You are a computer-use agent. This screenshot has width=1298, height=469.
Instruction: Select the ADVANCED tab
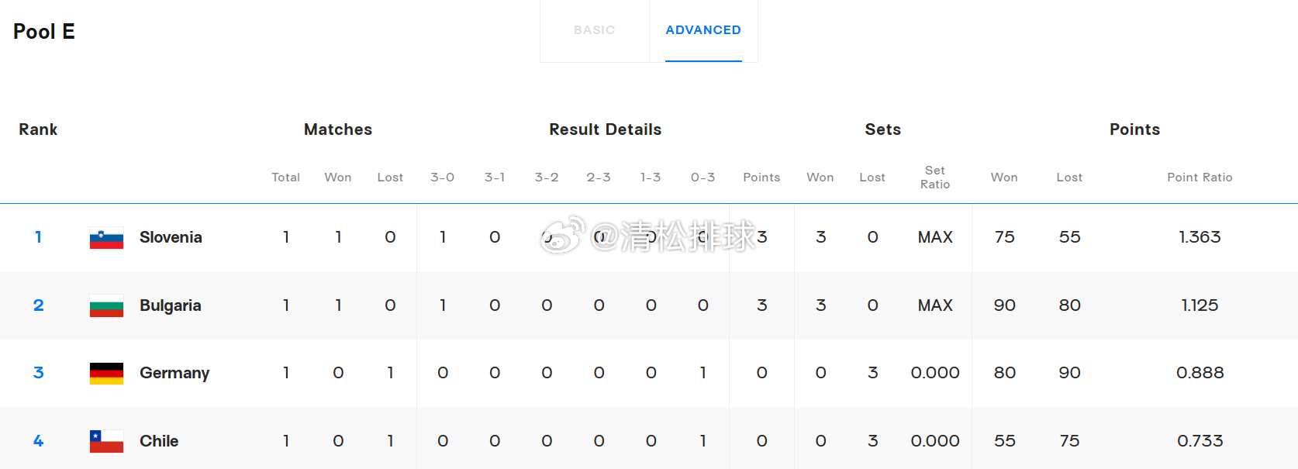[703, 30]
